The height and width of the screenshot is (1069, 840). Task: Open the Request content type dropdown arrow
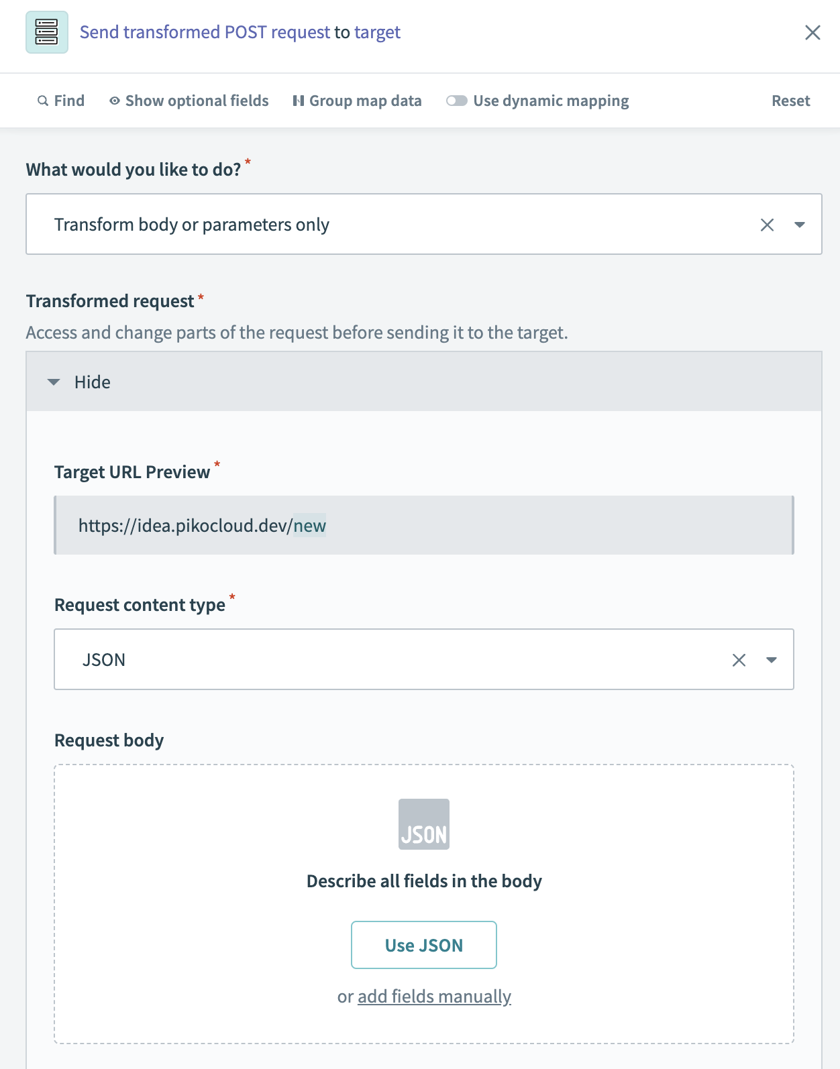(x=772, y=660)
